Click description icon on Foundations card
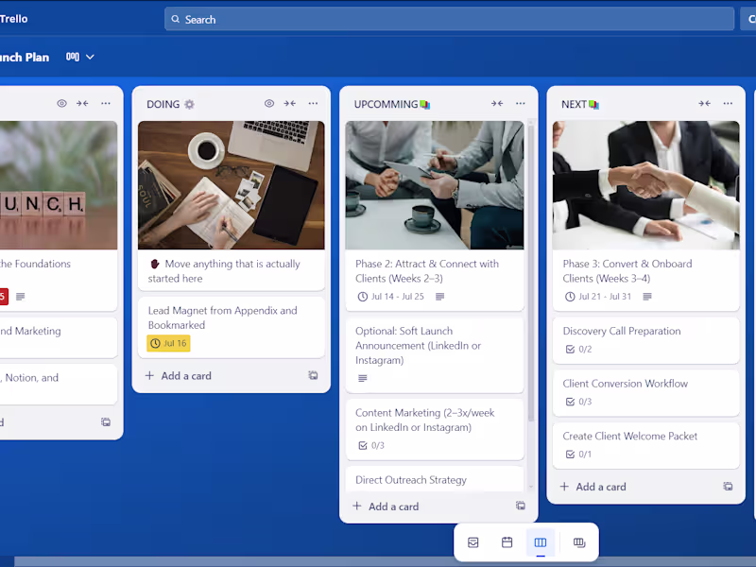The height and width of the screenshot is (567, 756). (20, 297)
